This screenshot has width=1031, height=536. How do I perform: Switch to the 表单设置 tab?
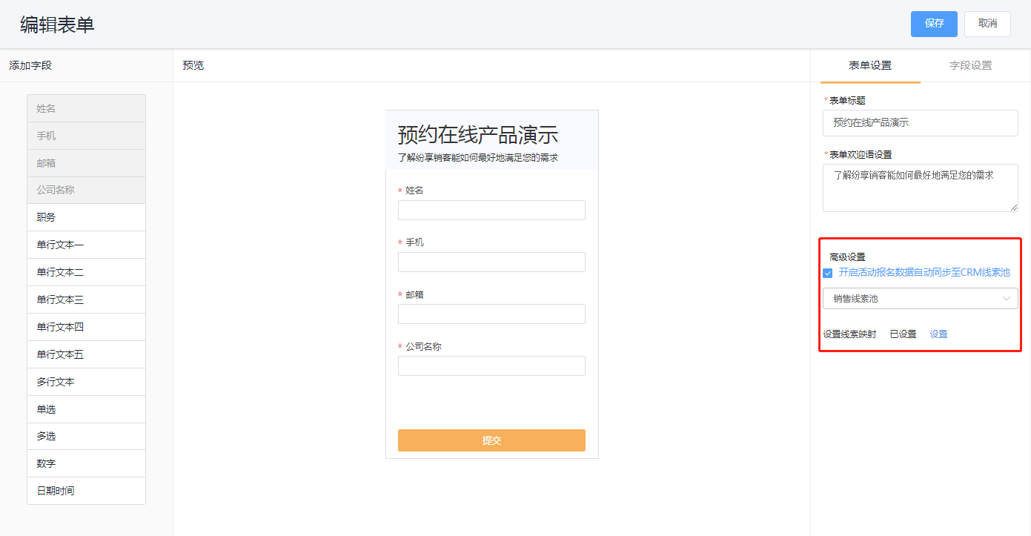pyautogui.click(x=870, y=65)
